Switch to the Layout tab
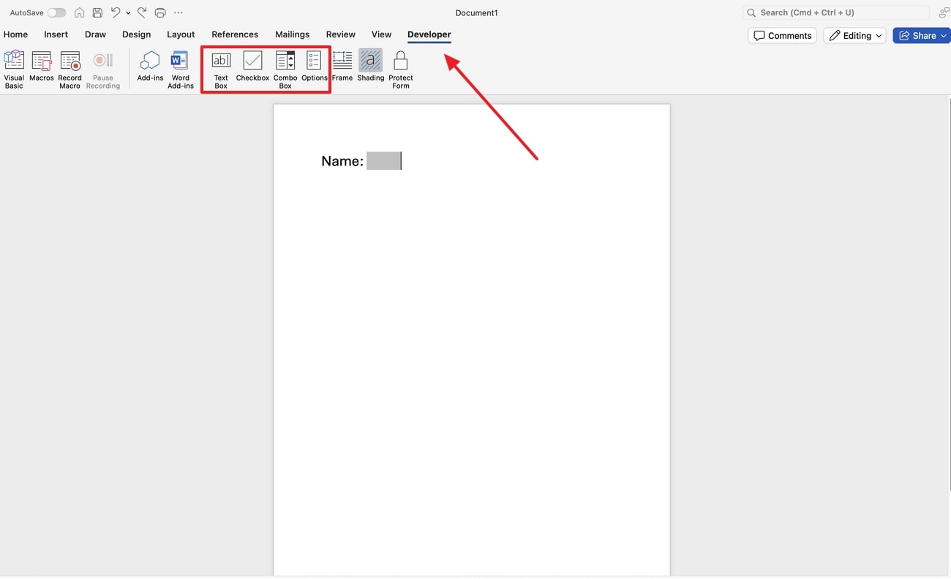Image resolution: width=951 pixels, height=579 pixels. pos(181,34)
